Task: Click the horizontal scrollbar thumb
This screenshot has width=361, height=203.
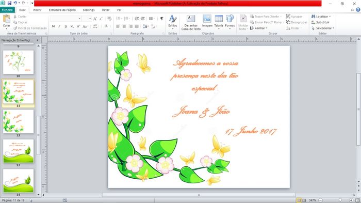Action: tap(199, 195)
